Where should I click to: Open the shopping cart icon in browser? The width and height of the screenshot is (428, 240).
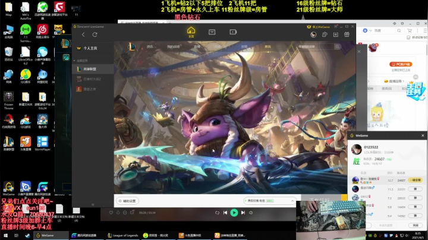point(410,31)
